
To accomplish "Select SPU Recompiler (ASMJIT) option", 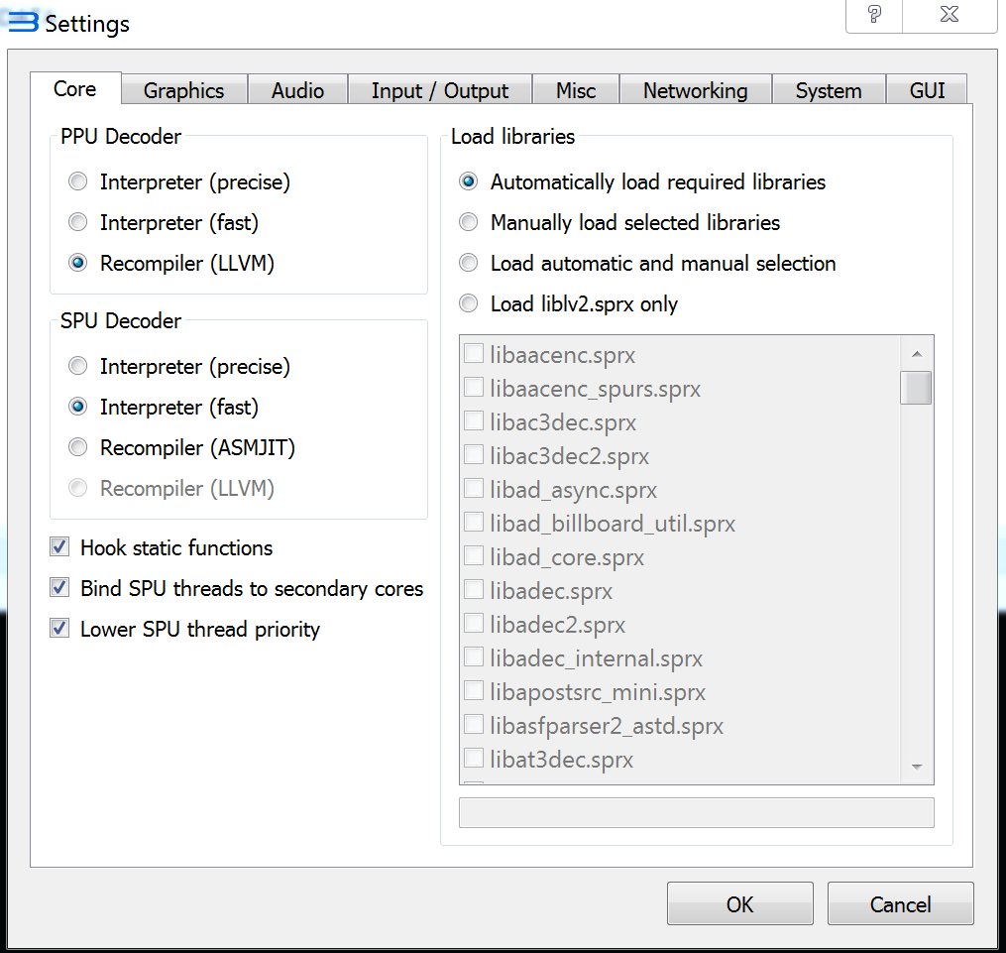I will click(x=77, y=448).
